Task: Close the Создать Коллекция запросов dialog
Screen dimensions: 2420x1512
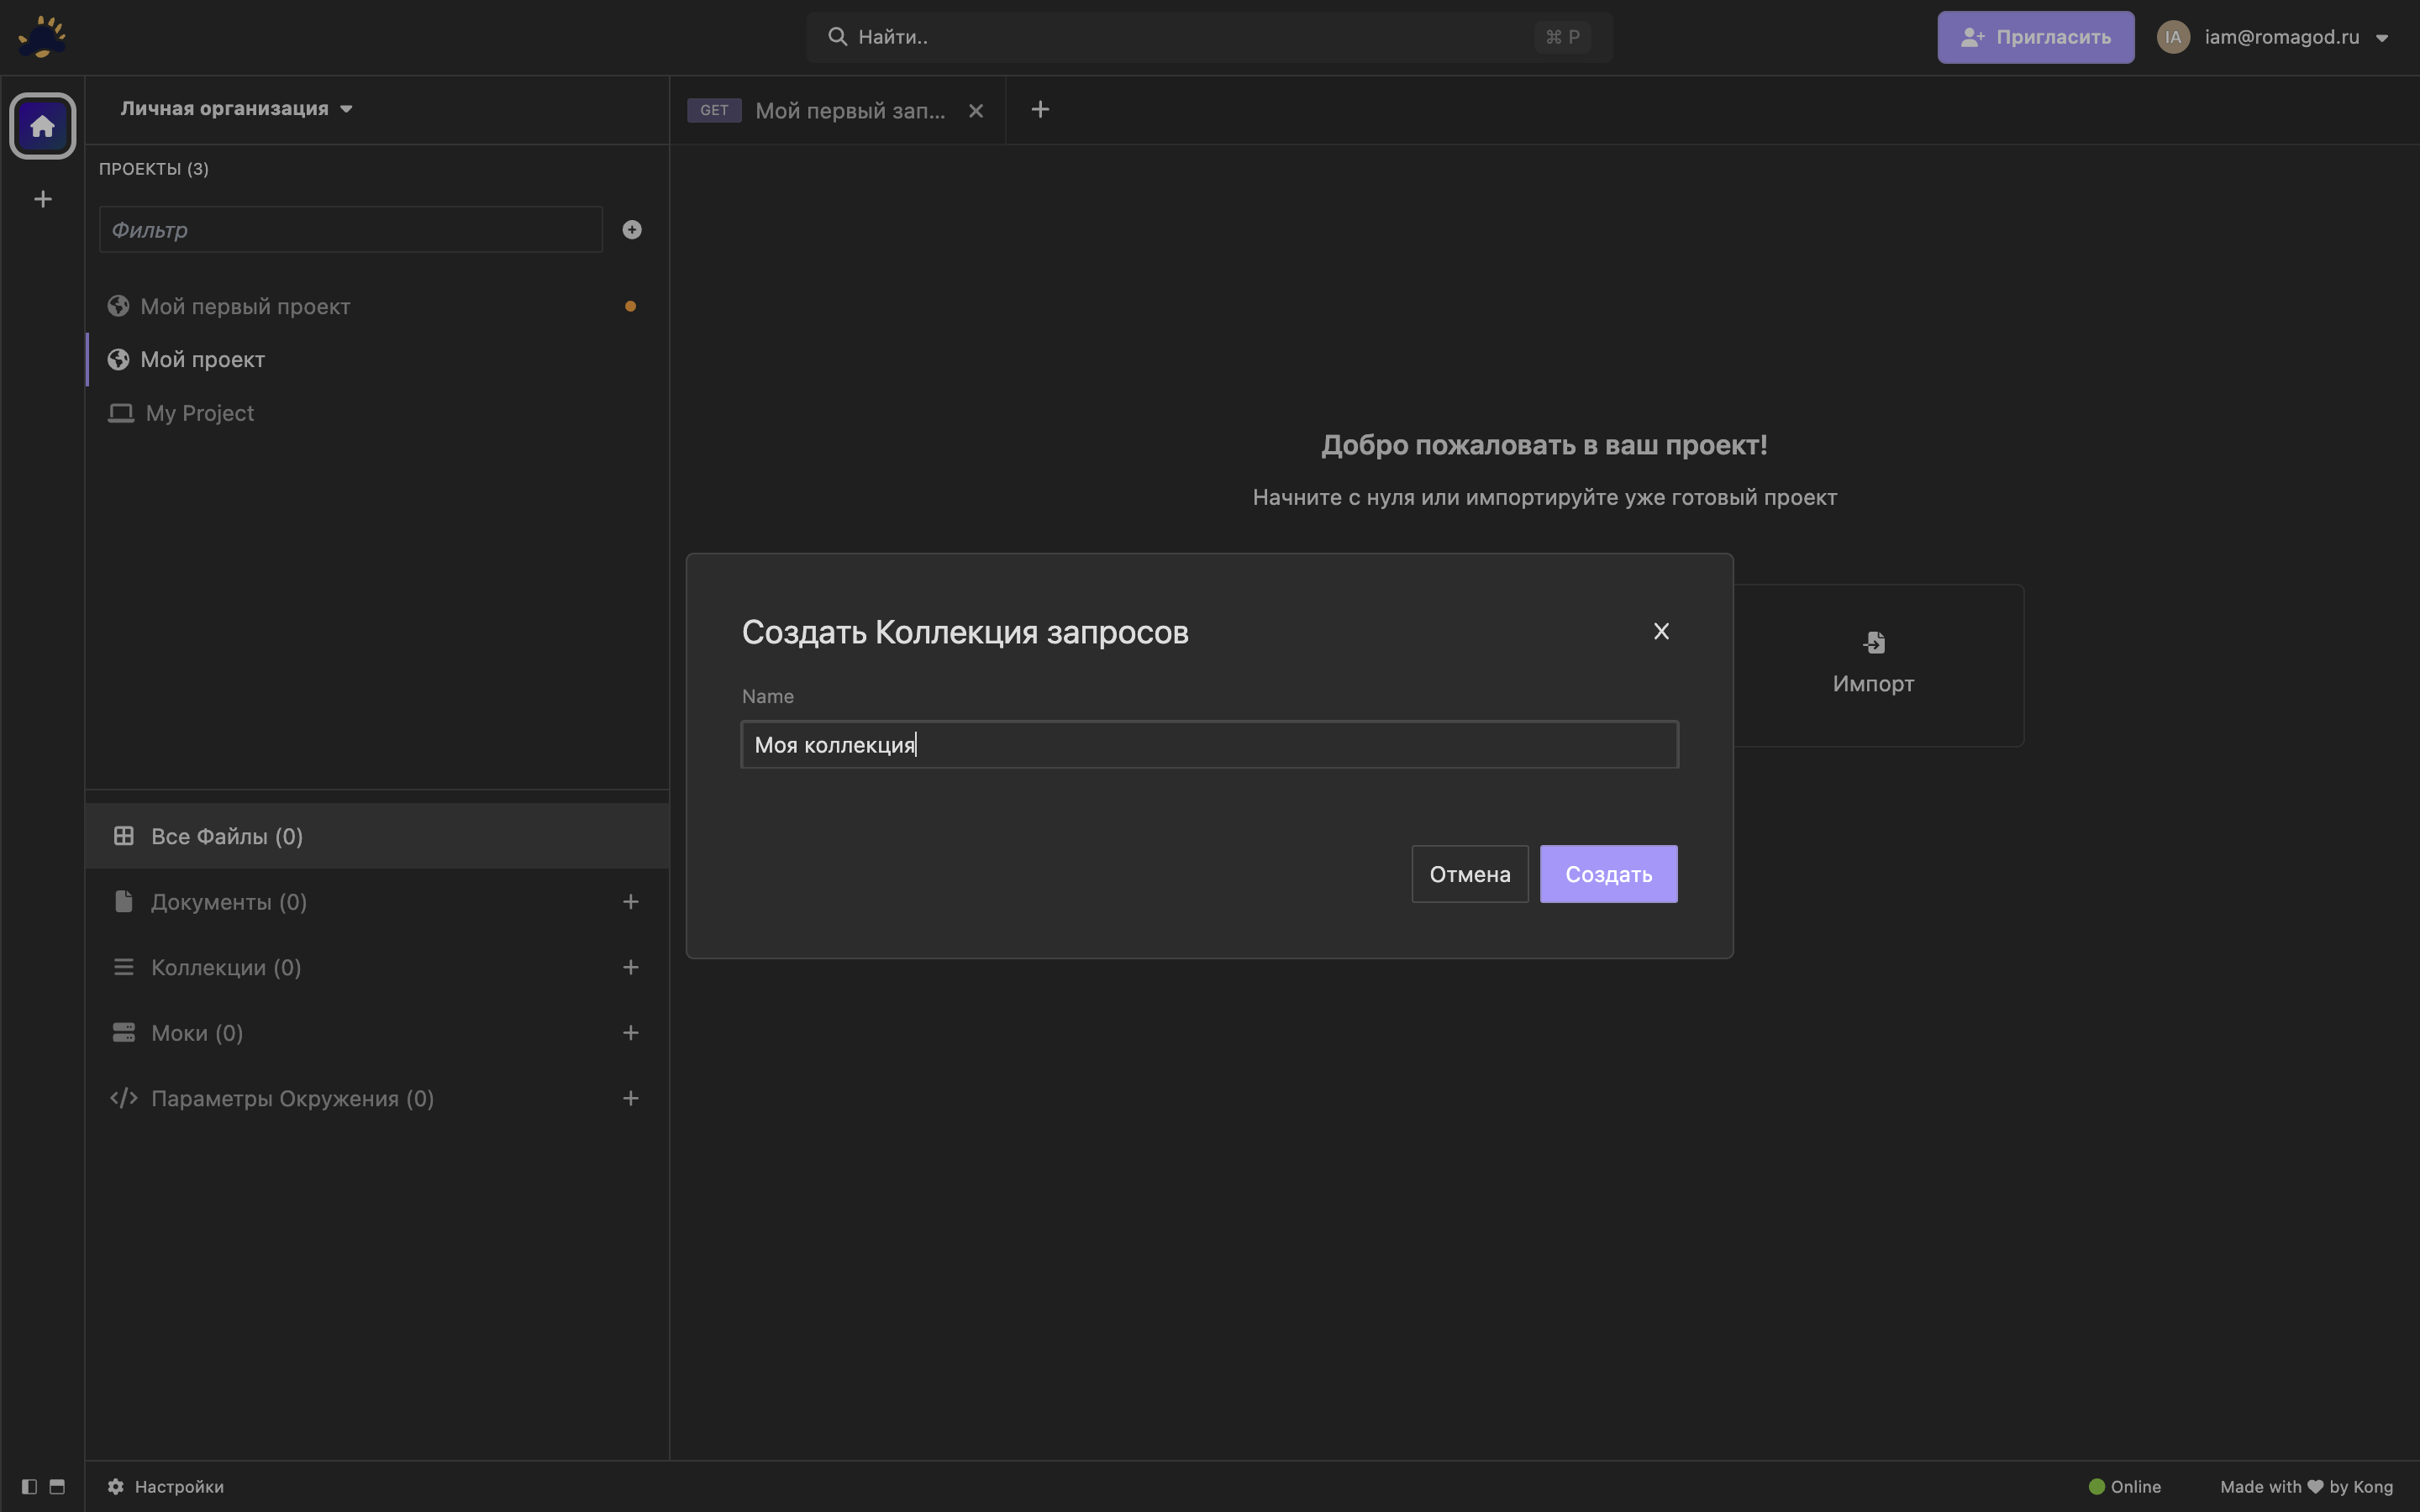Action: (x=1660, y=631)
